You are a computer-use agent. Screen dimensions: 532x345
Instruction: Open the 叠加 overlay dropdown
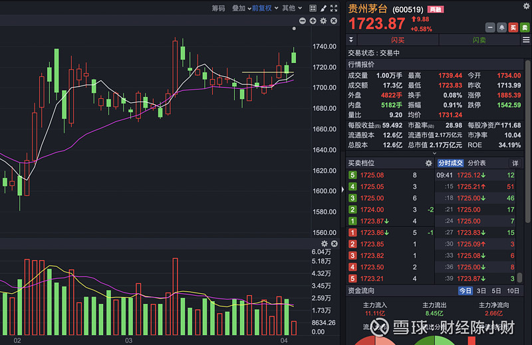241,8
